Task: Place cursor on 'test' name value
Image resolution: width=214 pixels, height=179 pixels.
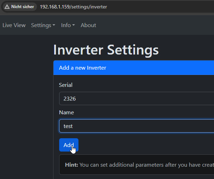Action: [x=68, y=126]
